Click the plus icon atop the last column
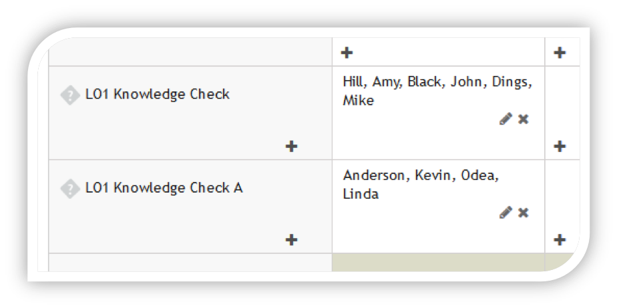Image resolution: width=617 pixels, height=308 pixels. tap(560, 53)
